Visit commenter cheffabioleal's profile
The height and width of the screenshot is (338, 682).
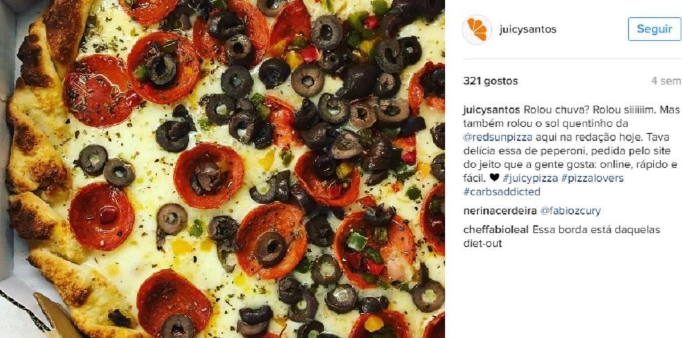(496, 230)
